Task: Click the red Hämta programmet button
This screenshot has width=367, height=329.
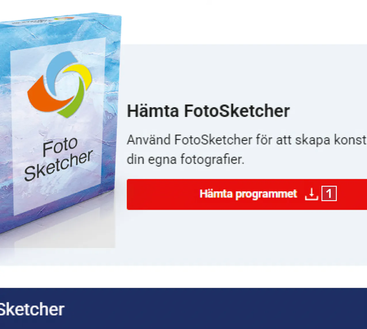Action: pos(247,194)
